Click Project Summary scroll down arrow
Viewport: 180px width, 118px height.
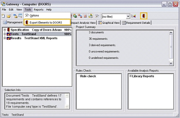click(x=171, y=63)
